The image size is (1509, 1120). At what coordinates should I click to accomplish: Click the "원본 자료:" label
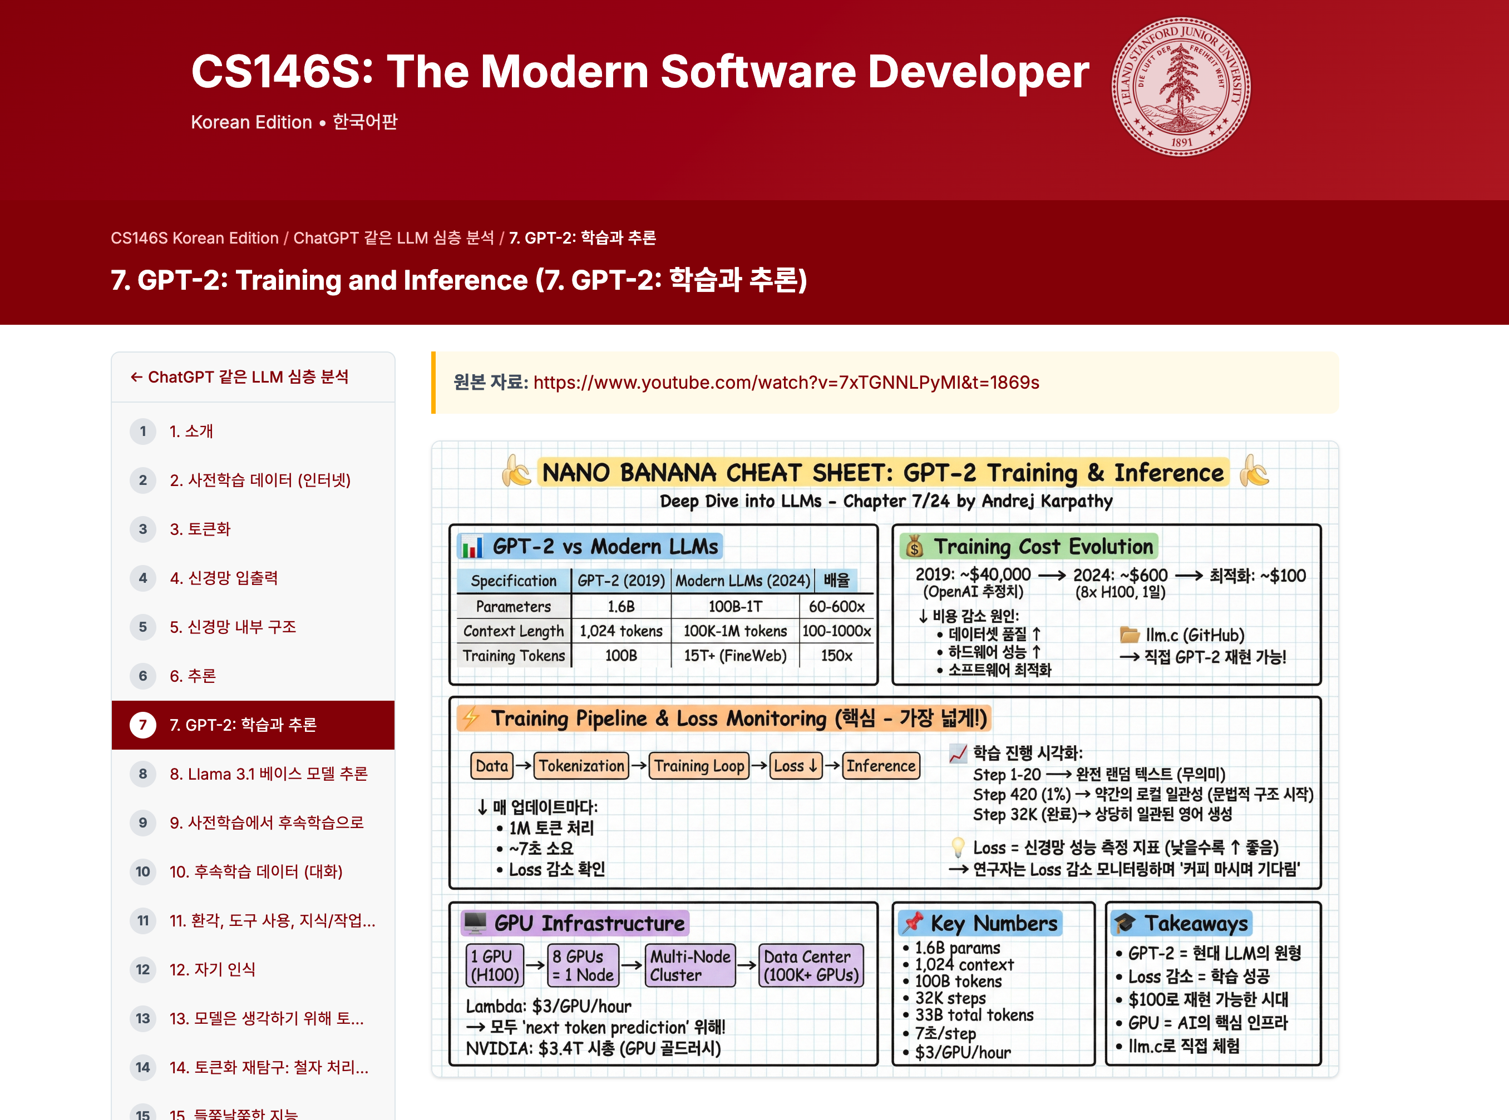click(490, 383)
